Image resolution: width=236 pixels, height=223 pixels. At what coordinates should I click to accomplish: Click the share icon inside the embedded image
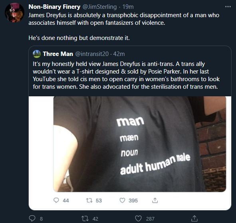pyautogui.click(x=155, y=200)
